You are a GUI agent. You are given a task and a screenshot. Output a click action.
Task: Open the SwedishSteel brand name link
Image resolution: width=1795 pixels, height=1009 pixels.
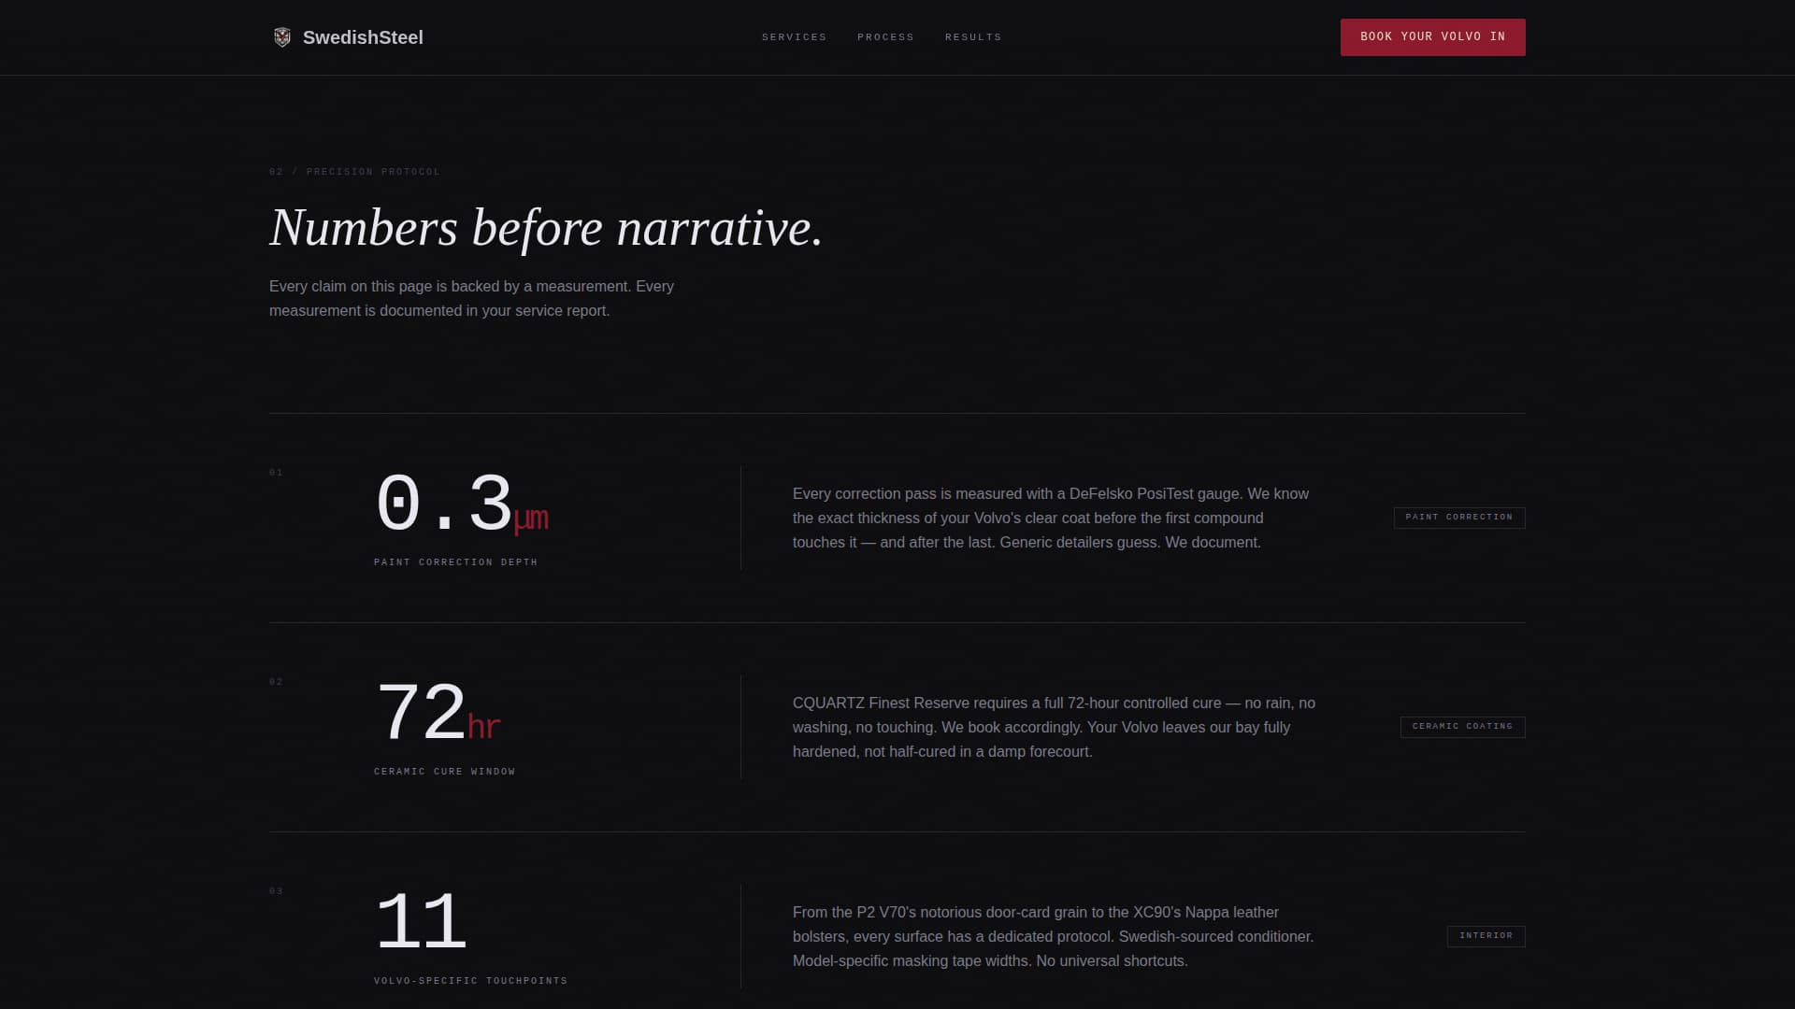[x=363, y=37]
